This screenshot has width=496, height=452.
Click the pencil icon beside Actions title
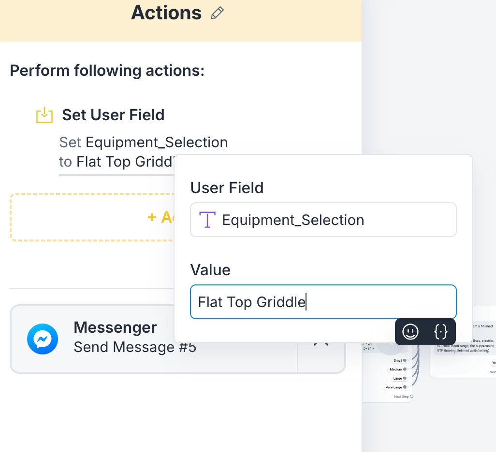218,13
